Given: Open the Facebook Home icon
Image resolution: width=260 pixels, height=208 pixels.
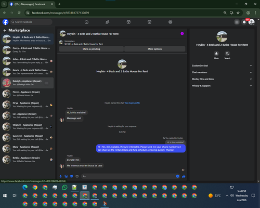Looking at the screenshot, I should pos(86,22).
